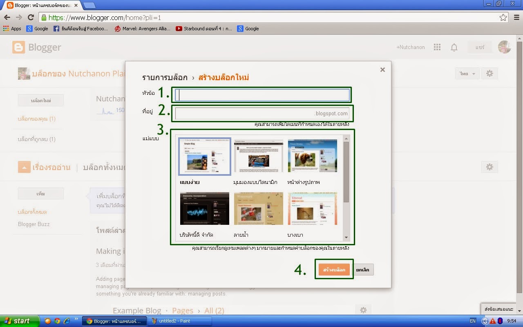
Task: Click the blog title input field
Action: pos(262,95)
